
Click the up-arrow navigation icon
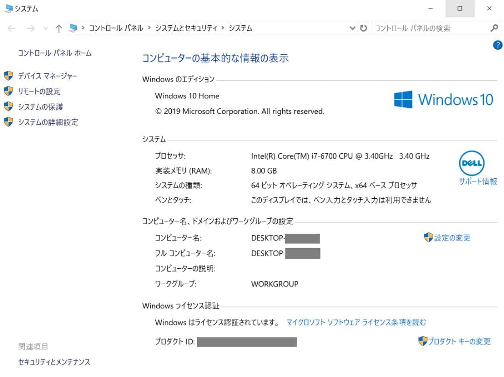point(58,28)
